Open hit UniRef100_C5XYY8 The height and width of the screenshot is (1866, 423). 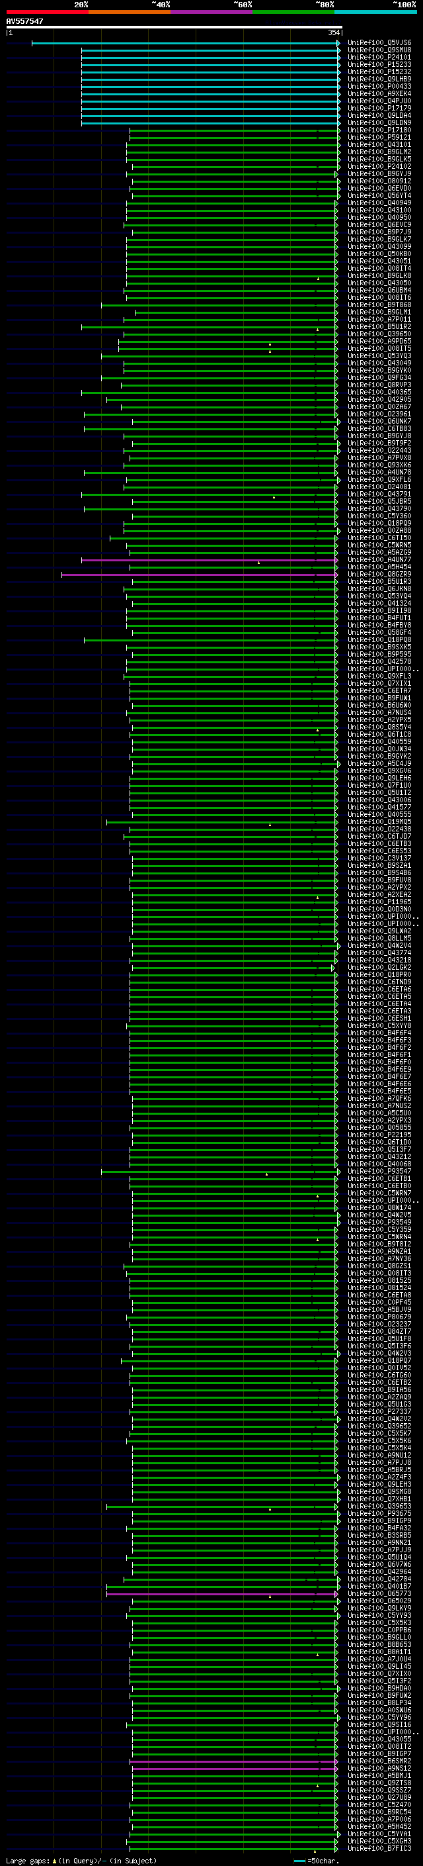379,1026
